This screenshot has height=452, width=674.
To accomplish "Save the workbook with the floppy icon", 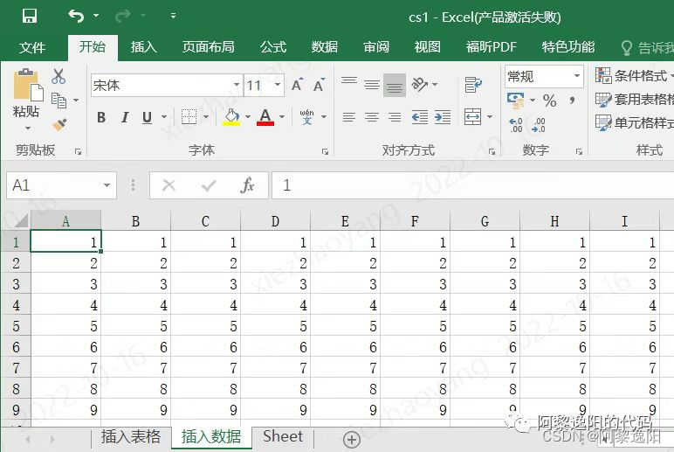I will pyautogui.click(x=29, y=16).
